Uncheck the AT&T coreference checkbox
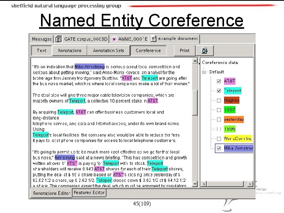 tap(219, 81)
